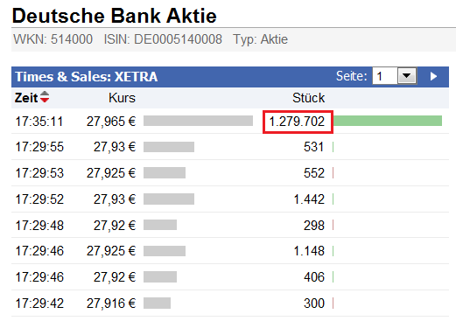Select the 17:29:48 trade row

click(230, 225)
